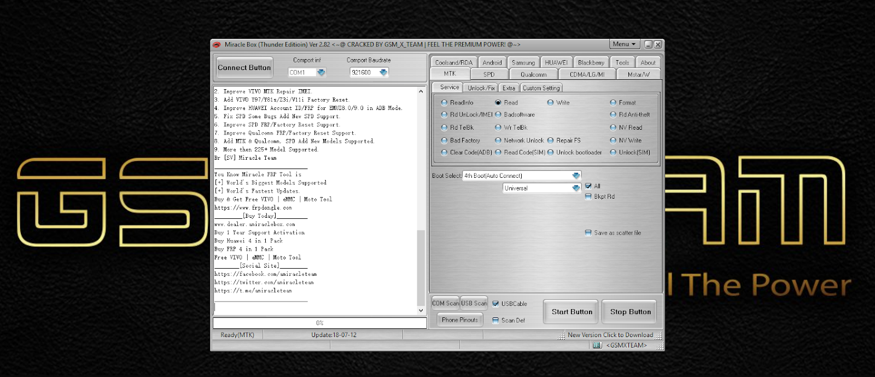This screenshot has height=377, width=875.
Task: Click the 0% progress bar
Action: click(320, 323)
